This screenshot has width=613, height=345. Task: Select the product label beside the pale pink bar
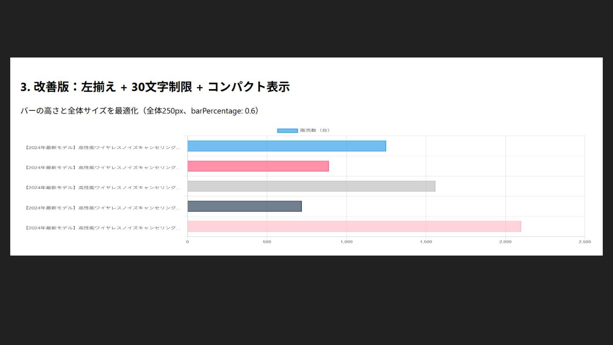(x=103, y=228)
